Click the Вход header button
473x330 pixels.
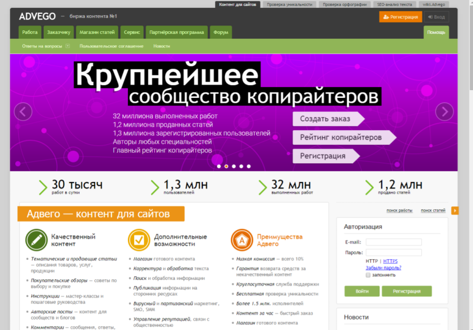pyautogui.click(x=436, y=17)
